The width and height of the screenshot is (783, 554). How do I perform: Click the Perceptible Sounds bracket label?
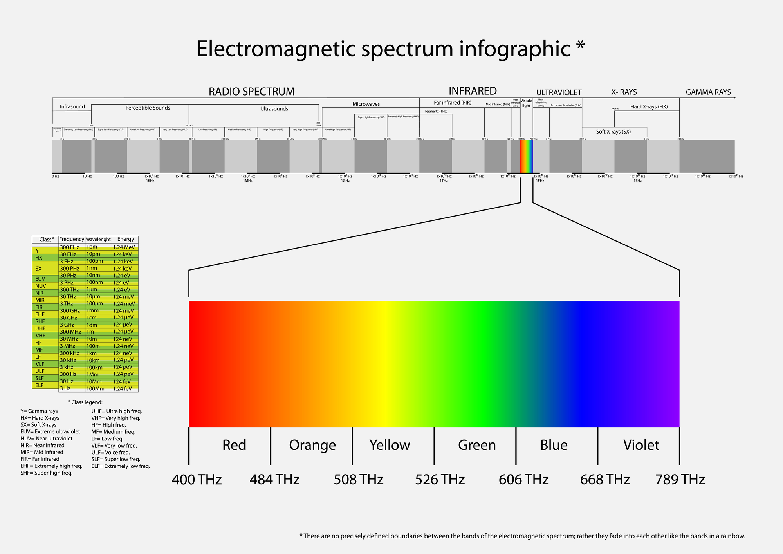[x=148, y=108]
